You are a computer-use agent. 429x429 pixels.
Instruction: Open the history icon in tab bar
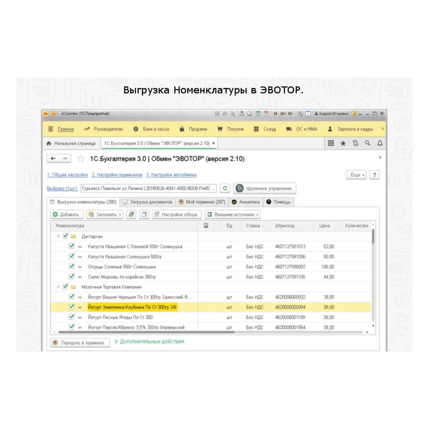point(355,143)
